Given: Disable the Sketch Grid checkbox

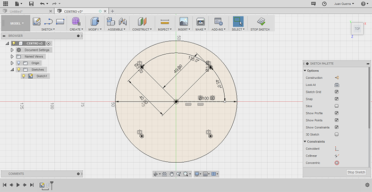Looking at the screenshot, I should pos(336,92).
